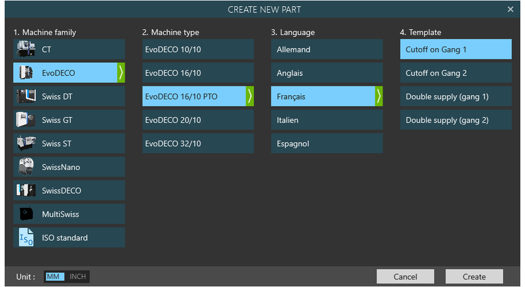The width and height of the screenshot is (525, 287).
Task: Choose the Swiss GT machine icon
Action: [x=26, y=120]
